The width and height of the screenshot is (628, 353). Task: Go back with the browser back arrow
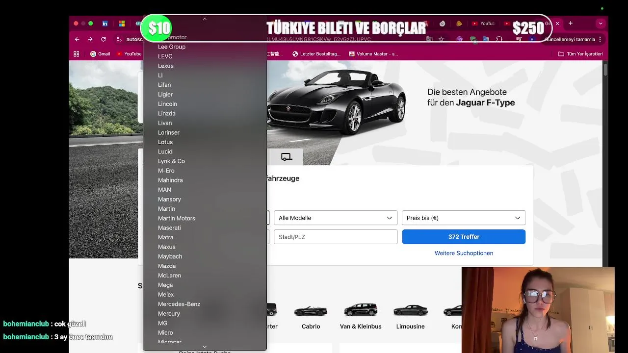(77, 39)
